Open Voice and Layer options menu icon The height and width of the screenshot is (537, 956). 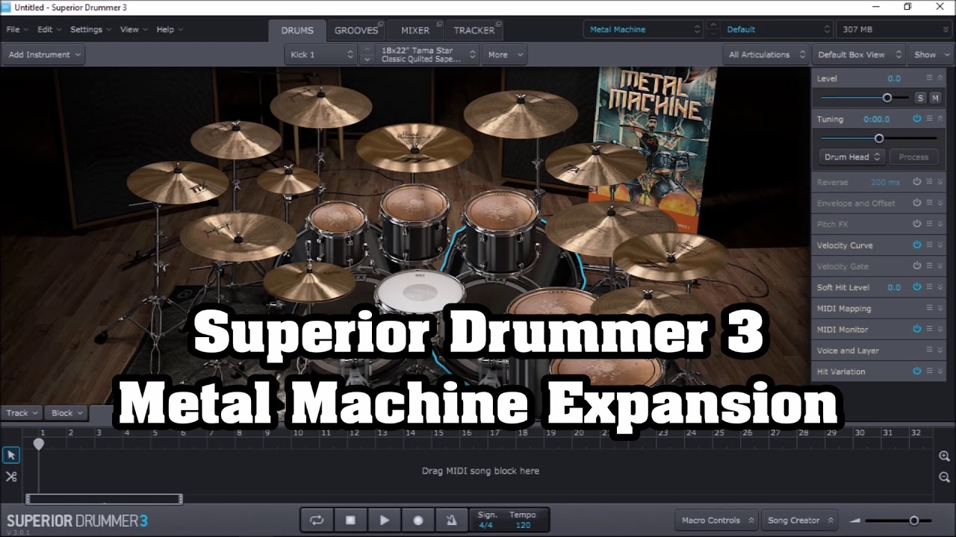pyautogui.click(x=929, y=350)
